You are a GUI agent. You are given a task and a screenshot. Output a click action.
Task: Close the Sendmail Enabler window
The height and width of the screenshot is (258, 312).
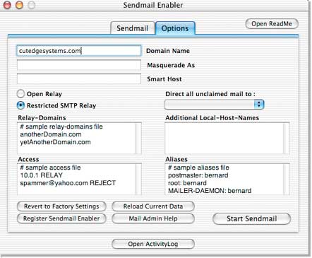[7, 5]
